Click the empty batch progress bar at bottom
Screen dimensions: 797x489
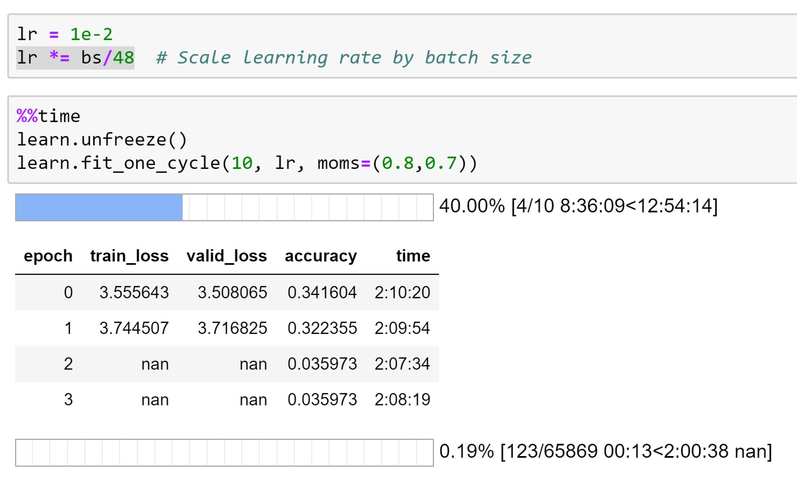(224, 452)
